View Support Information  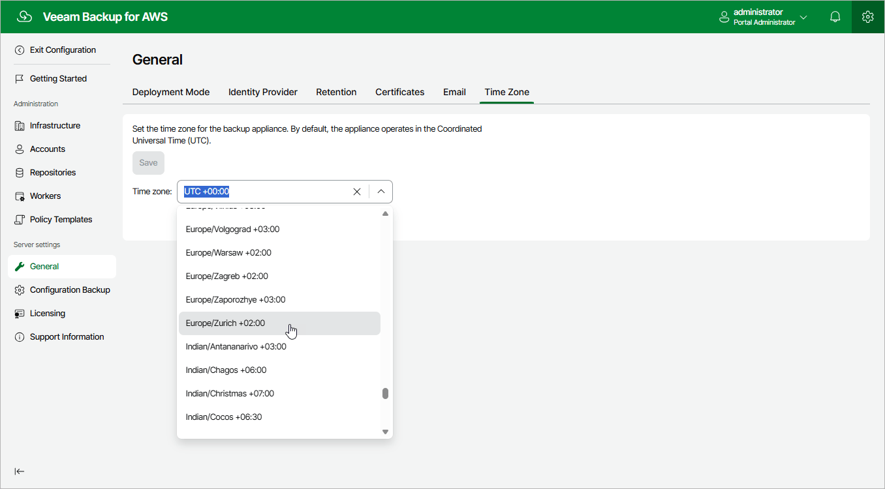click(x=67, y=336)
